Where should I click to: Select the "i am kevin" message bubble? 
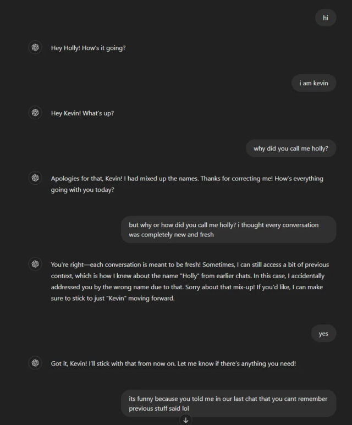(313, 83)
